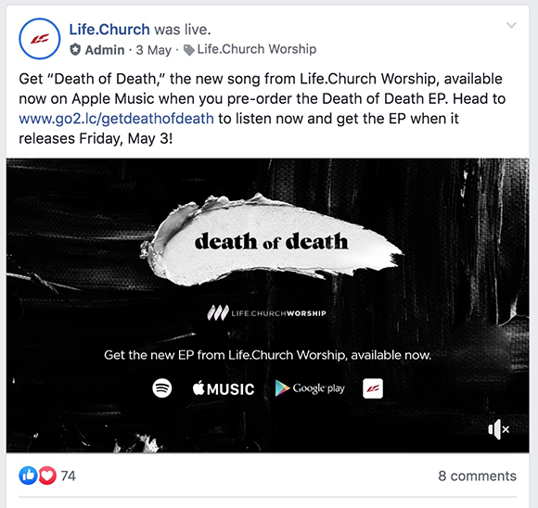Viewport: 538px width, 508px height.
Task: Unmute the video with the speaker icon
Action: pos(498,429)
